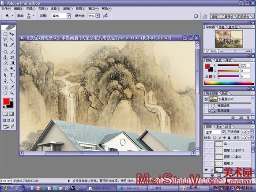Open the 曝光度 exposure slider arrow
The image size is (256, 192).
[98, 16]
